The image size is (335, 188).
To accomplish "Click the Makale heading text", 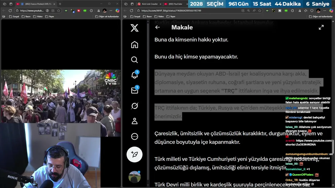I will (182, 27).
